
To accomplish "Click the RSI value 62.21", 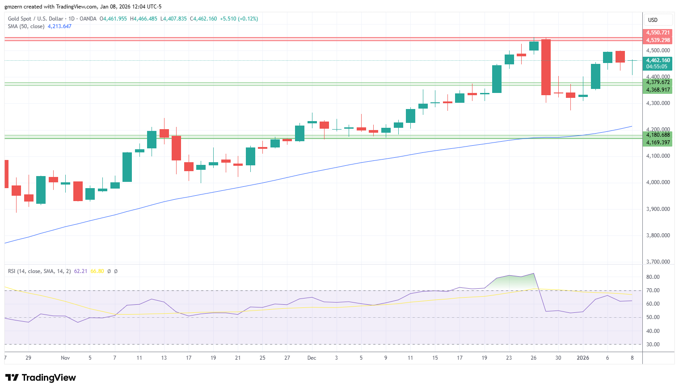I will (80, 271).
